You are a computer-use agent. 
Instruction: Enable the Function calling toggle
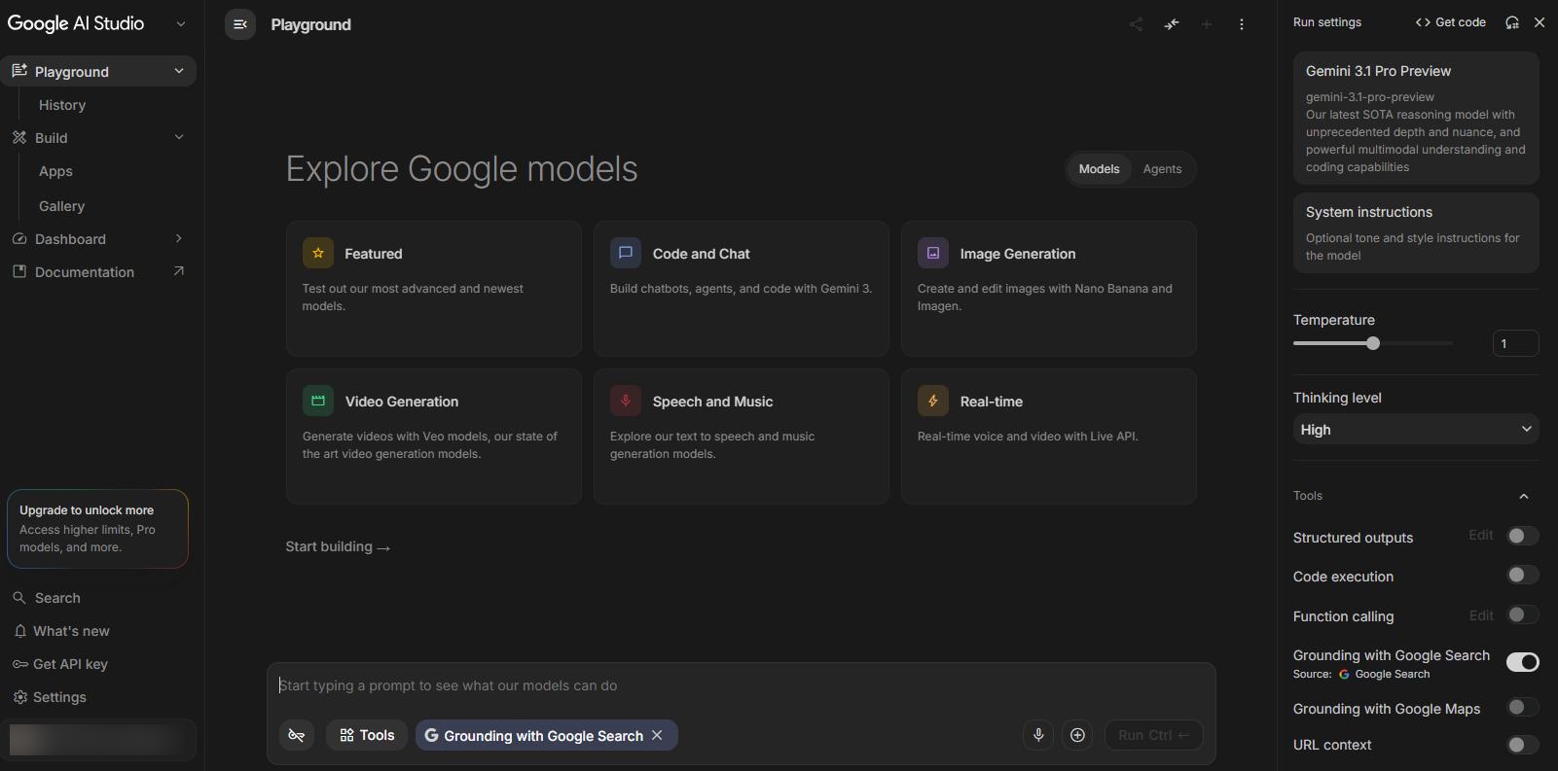click(x=1523, y=614)
